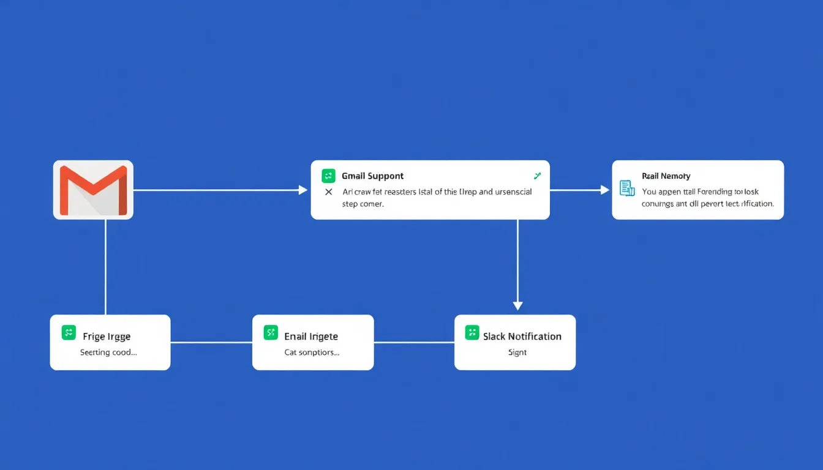Select the Rail Nemoty memory card

pos(697,188)
